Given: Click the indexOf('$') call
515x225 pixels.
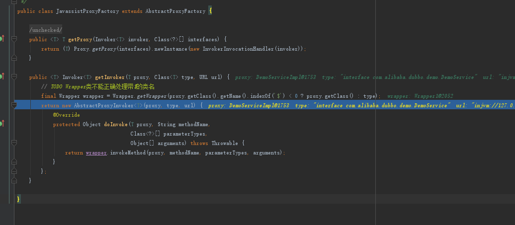Looking at the screenshot, I should point(267,96).
